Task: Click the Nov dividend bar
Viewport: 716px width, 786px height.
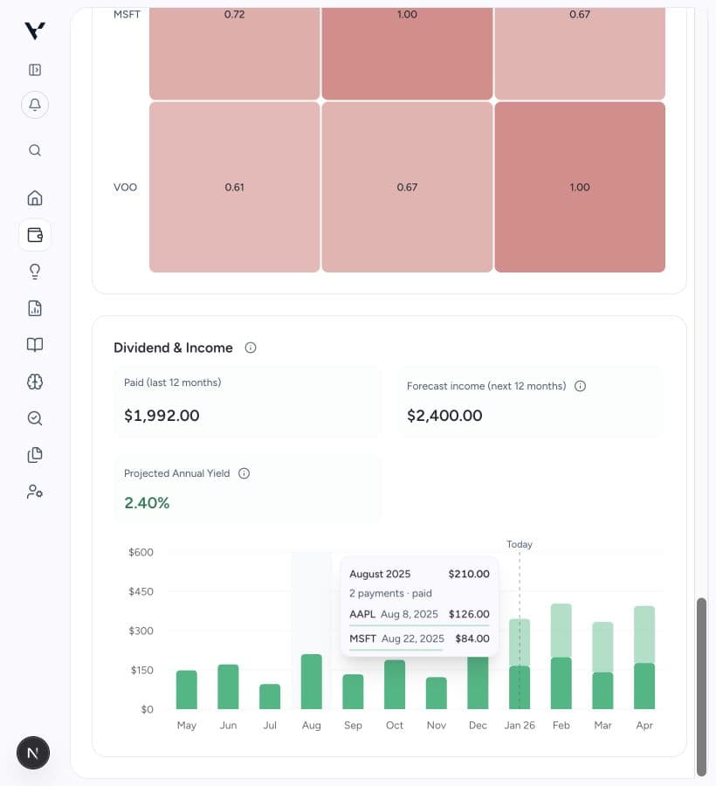Action: (x=436, y=693)
